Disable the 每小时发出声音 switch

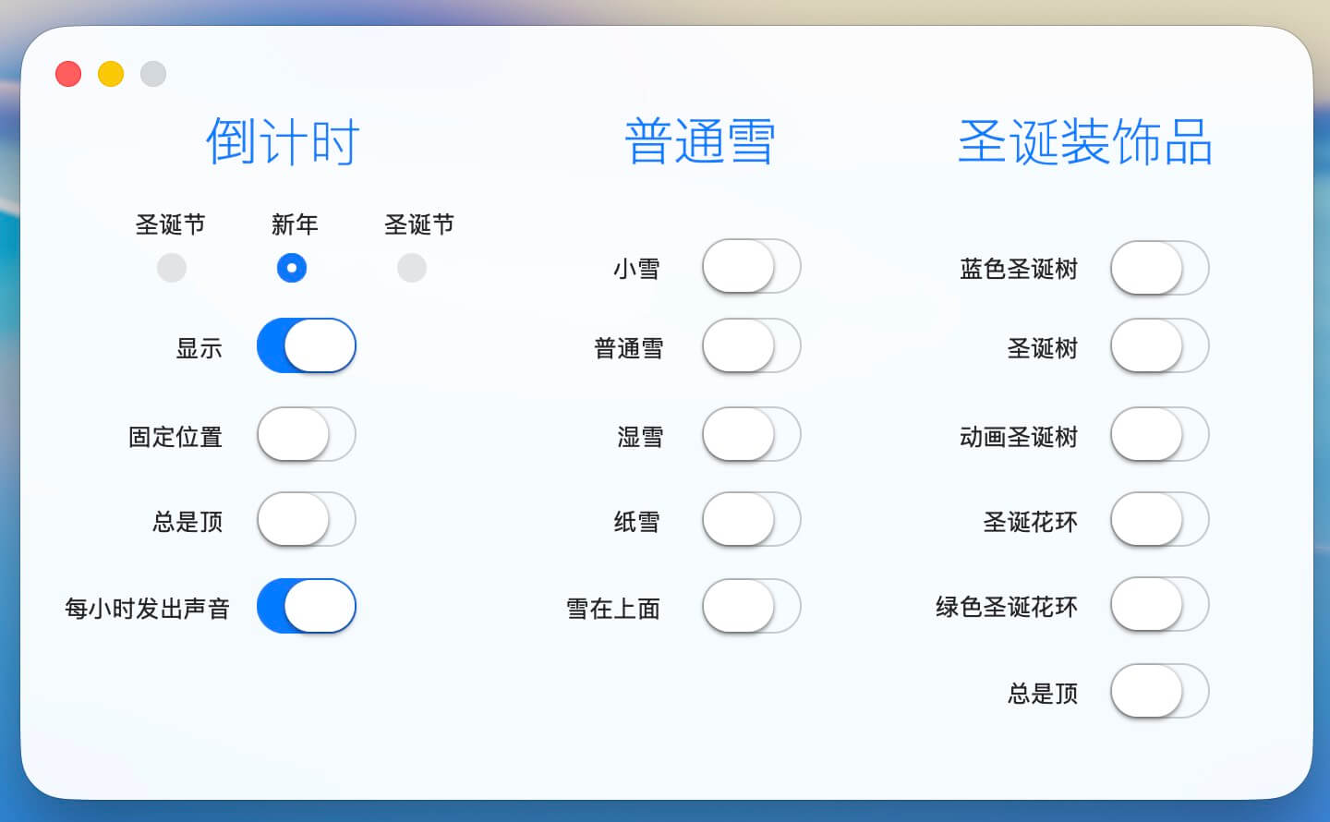pos(306,606)
